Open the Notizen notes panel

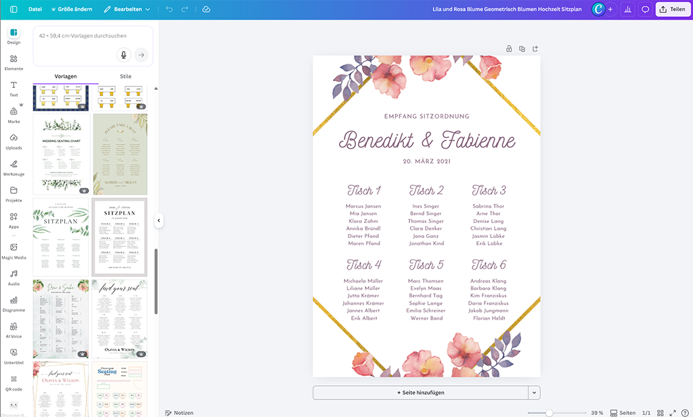tap(179, 412)
